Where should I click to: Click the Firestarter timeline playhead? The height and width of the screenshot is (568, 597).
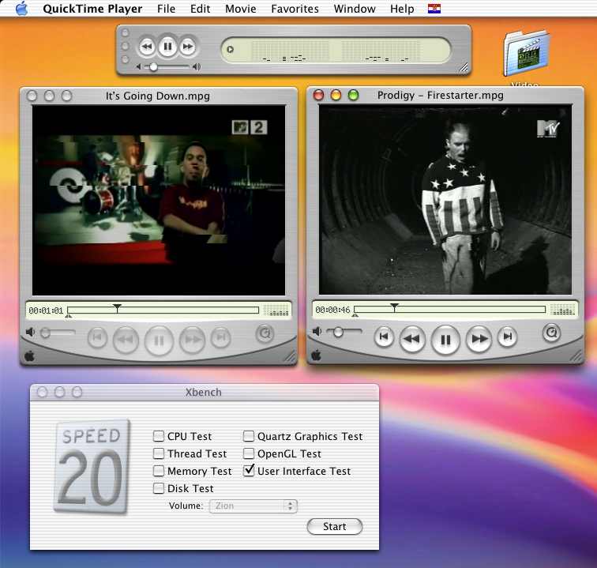(395, 307)
